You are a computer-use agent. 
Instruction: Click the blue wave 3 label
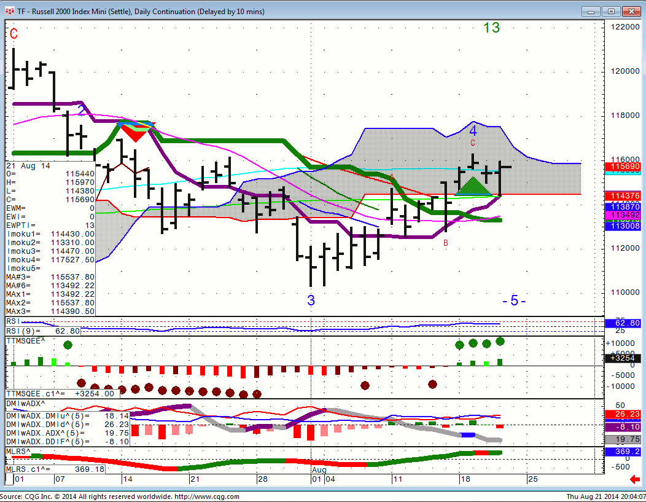311,300
